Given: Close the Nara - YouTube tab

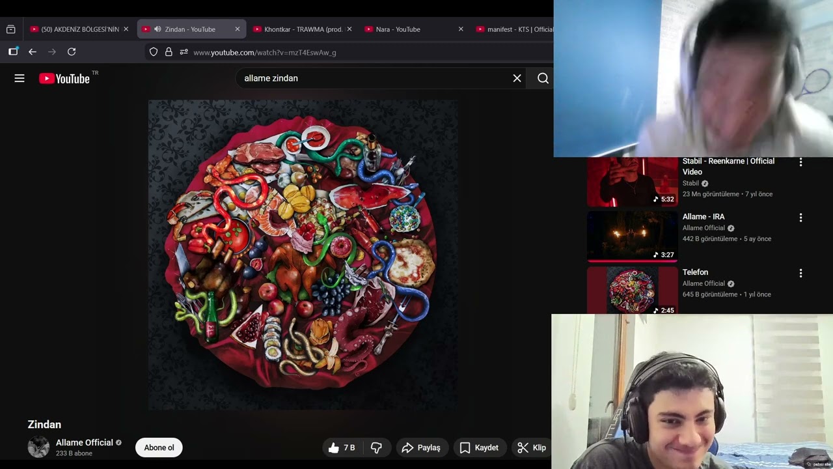Looking at the screenshot, I should tap(461, 29).
